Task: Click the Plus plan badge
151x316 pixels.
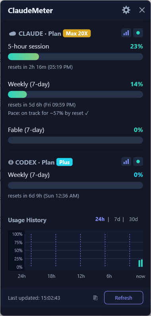Action: tap(64, 162)
